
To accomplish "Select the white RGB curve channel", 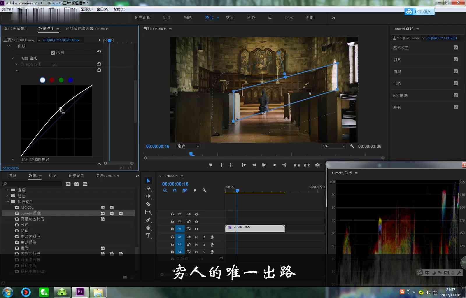I will (43, 80).
